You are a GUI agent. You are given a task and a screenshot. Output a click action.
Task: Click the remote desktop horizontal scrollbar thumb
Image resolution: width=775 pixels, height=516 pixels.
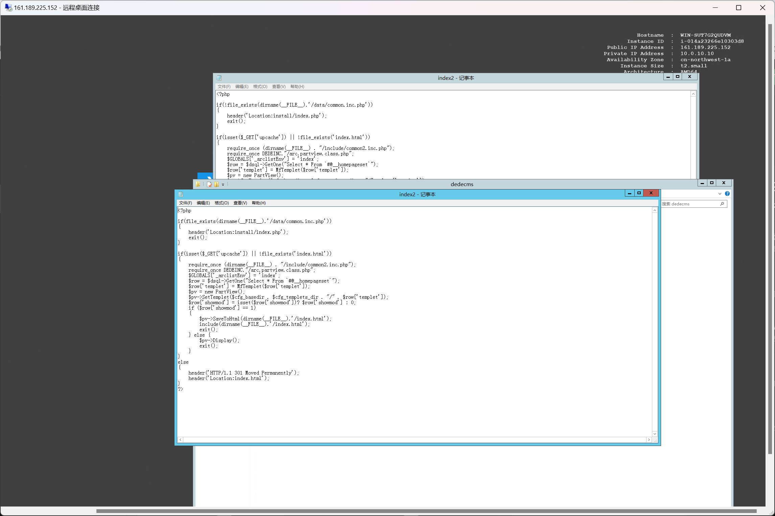[x=426, y=511]
